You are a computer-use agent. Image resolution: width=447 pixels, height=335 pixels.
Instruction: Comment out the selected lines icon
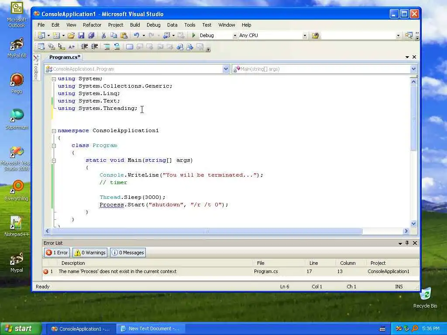tap(107, 47)
